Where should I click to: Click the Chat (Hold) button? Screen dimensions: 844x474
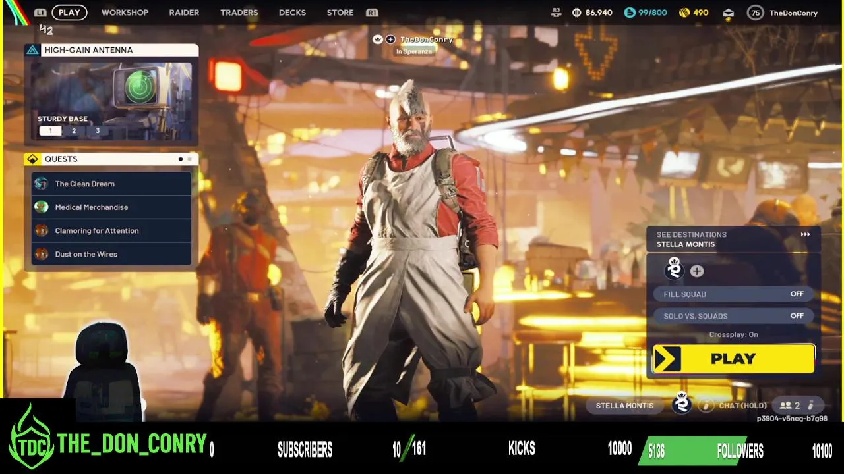[743, 406]
